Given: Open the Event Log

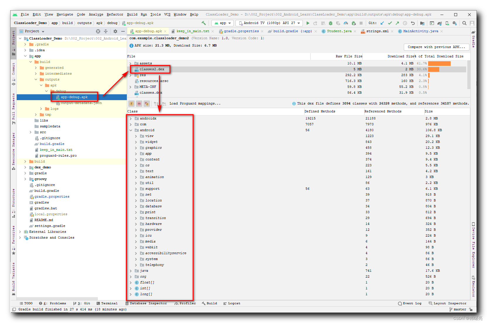Looking at the screenshot, I should [410, 303].
